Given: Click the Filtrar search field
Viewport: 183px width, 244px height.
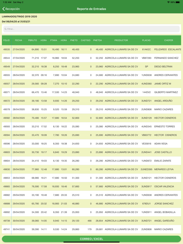Looking at the screenshot, I should click(91, 29).
